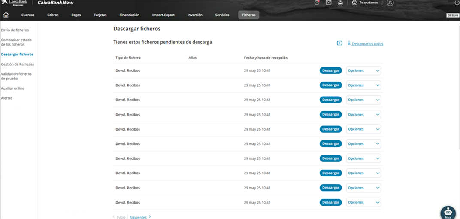Open the user profile icon
The height and width of the screenshot is (219, 460).
pyautogui.click(x=390, y=3)
